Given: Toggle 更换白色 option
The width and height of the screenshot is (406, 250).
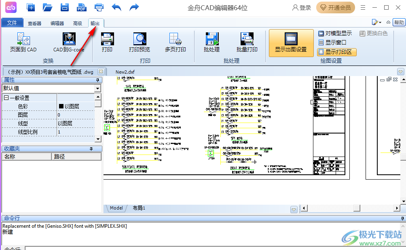Looking at the screenshot, I should pyautogui.click(x=373, y=33).
